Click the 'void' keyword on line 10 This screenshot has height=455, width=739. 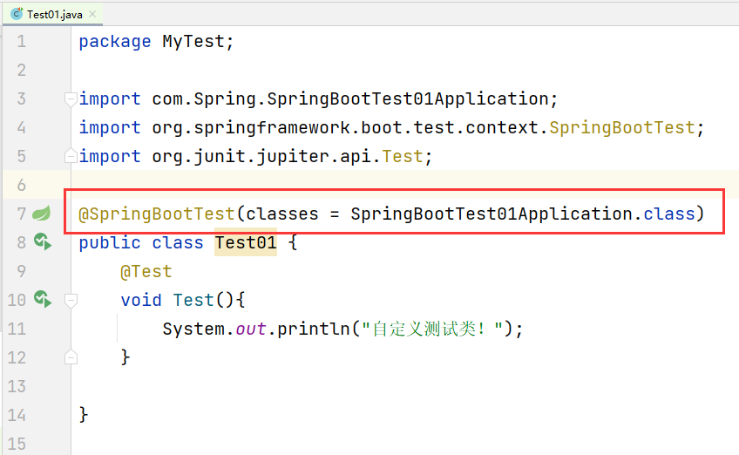[x=141, y=301]
